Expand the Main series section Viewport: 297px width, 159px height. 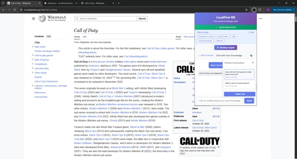pos(32,46)
